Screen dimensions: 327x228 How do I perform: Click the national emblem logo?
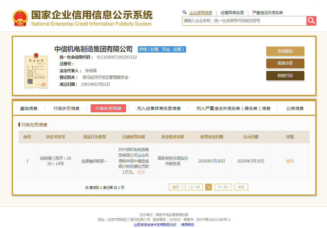pyautogui.click(x=20, y=18)
